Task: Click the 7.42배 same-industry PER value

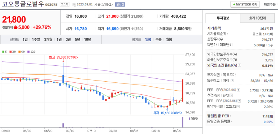Action: (267, 116)
